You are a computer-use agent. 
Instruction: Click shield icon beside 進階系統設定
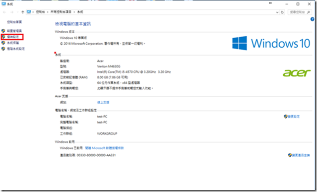tap(3, 49)
